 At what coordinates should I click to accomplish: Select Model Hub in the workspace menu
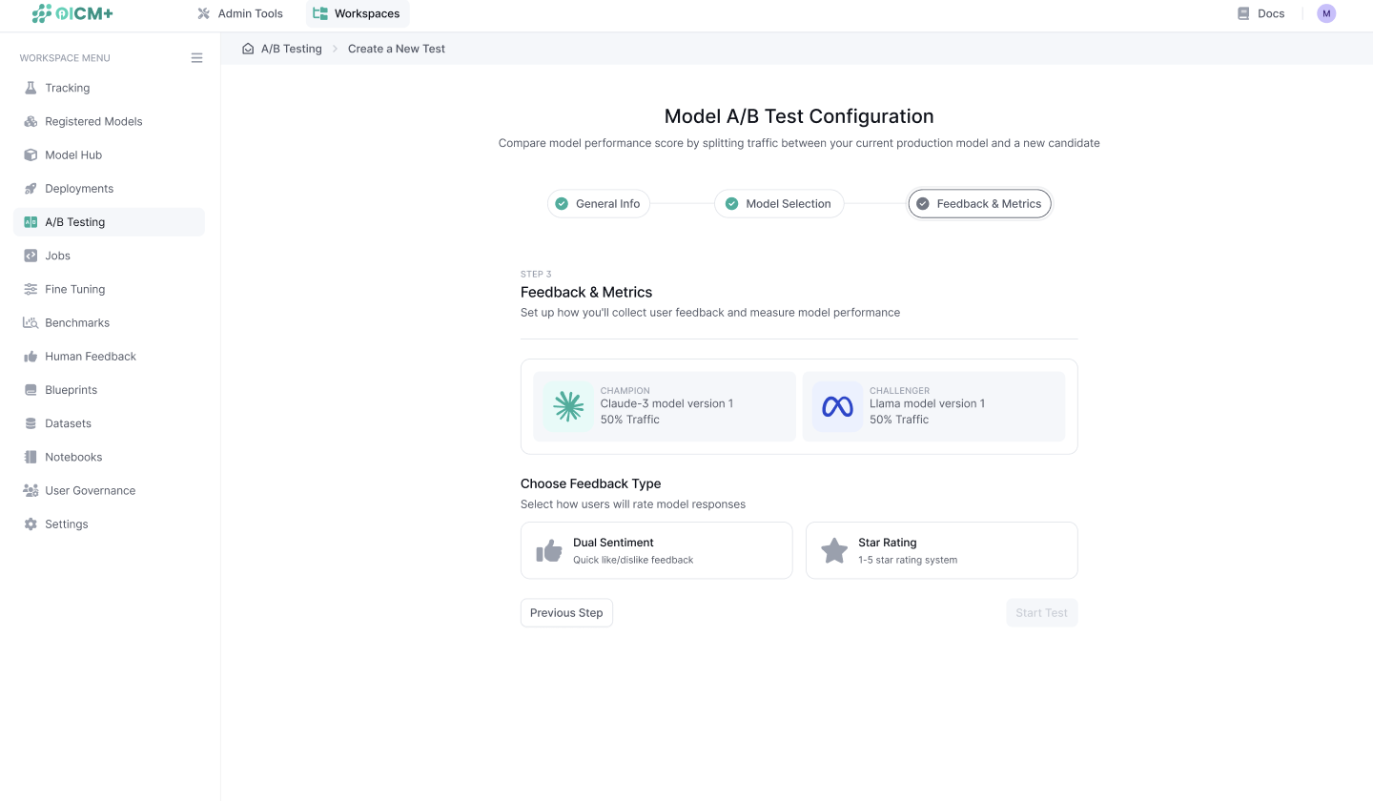click(73, 154)
